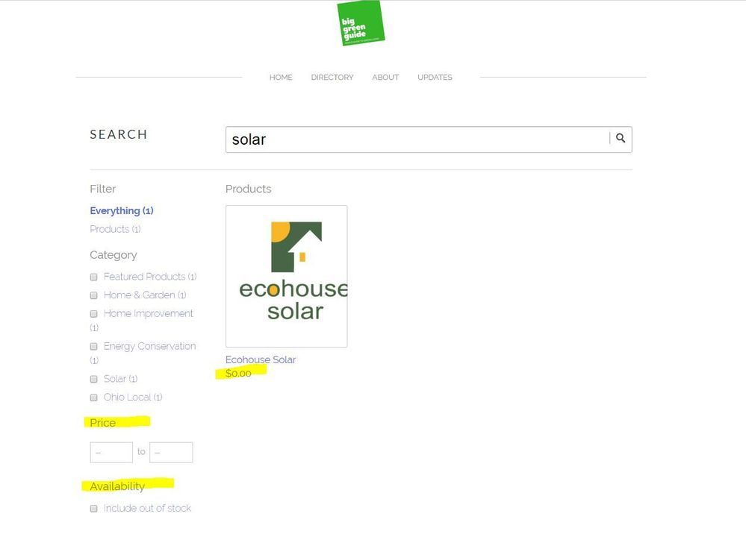Click the magnifying glass search icon

pos(621,139)
